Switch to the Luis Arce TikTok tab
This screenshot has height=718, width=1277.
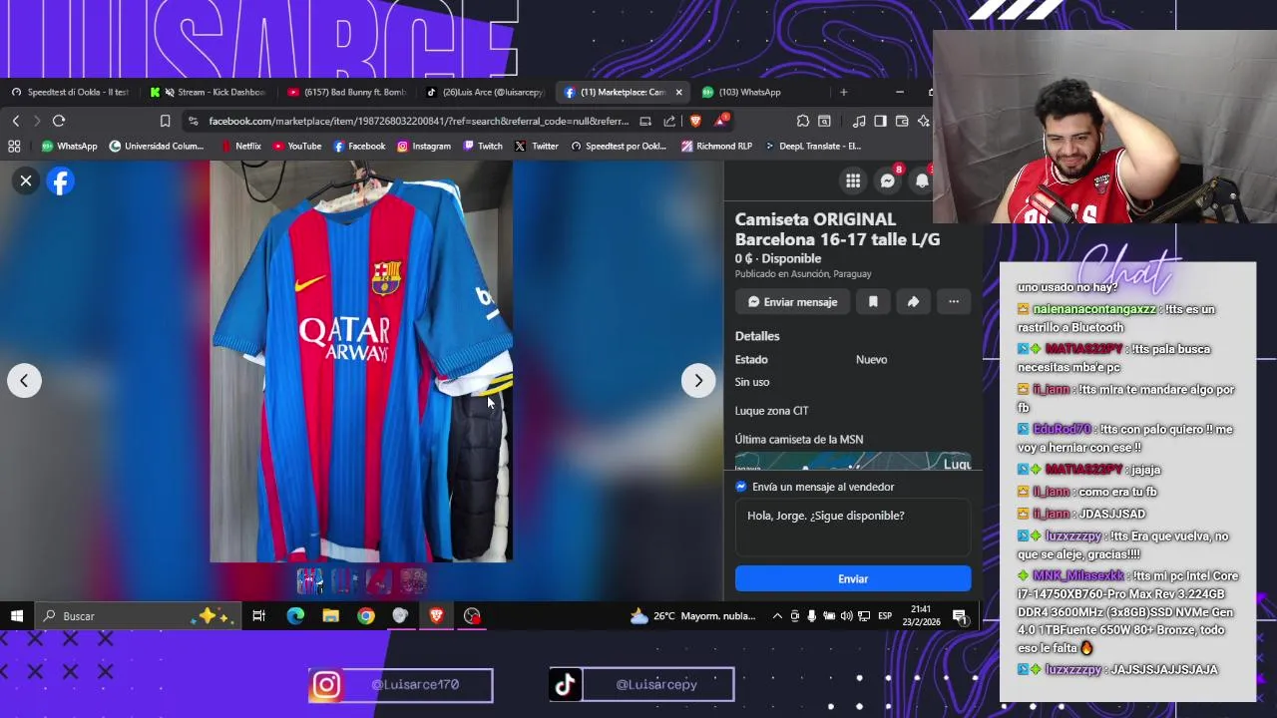tap(487, 92)
